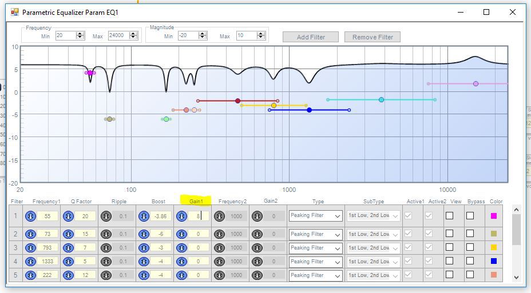Select the blue filter node on the graph
The width and height of the screenshot is (531, 293).
tap(309, 110)
